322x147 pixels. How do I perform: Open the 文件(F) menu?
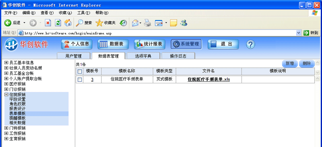click(11, 13)
